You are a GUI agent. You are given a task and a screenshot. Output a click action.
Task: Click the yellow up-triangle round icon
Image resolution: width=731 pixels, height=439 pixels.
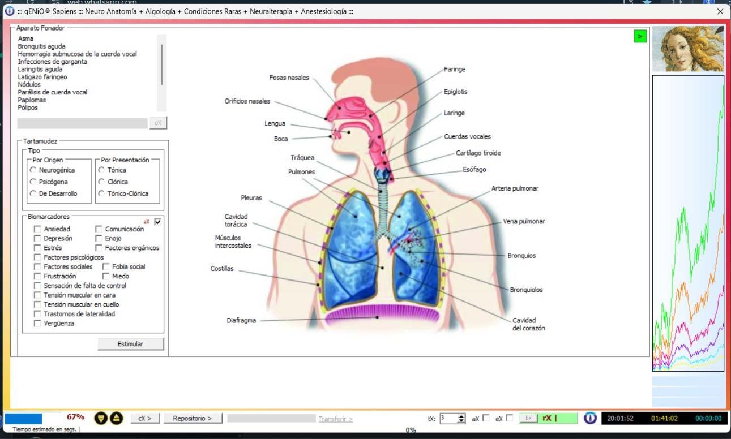coord(116,418)
